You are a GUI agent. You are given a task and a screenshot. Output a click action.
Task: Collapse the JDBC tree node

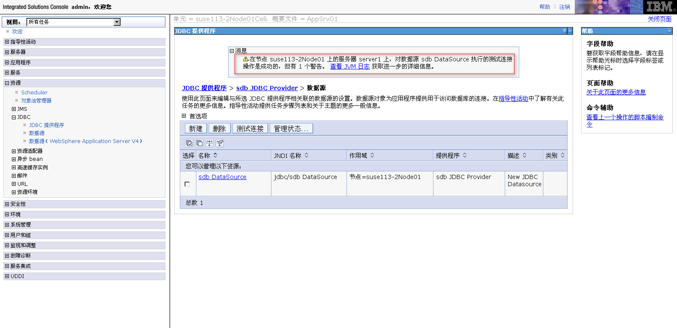(14, 117)
